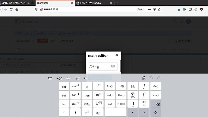Switch to the 123 numeric keyboard layer
This screenshot has height=117, width=208.
click(x=50, y=78)
